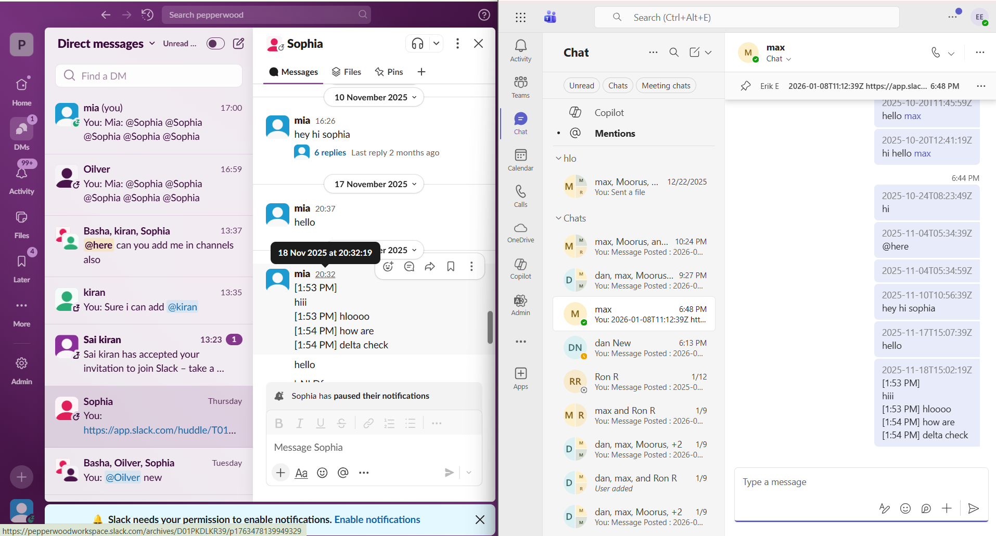The image size is (996, 536).
Task: Click Enable notifications link
Action: click(377, 519)
